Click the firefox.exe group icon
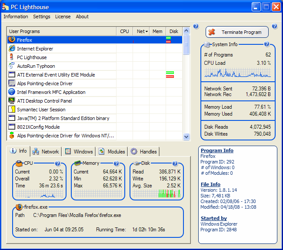Viewport: 283px width, 250px height. pos(19,207)
